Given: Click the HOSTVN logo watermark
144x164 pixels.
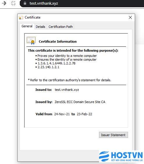Looking at the screenshot, I should pyautogui.click(x=121, y=156).
